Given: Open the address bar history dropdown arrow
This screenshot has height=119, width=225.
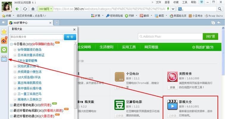Looking at the screenshot, I should click(x=173, y=9).
